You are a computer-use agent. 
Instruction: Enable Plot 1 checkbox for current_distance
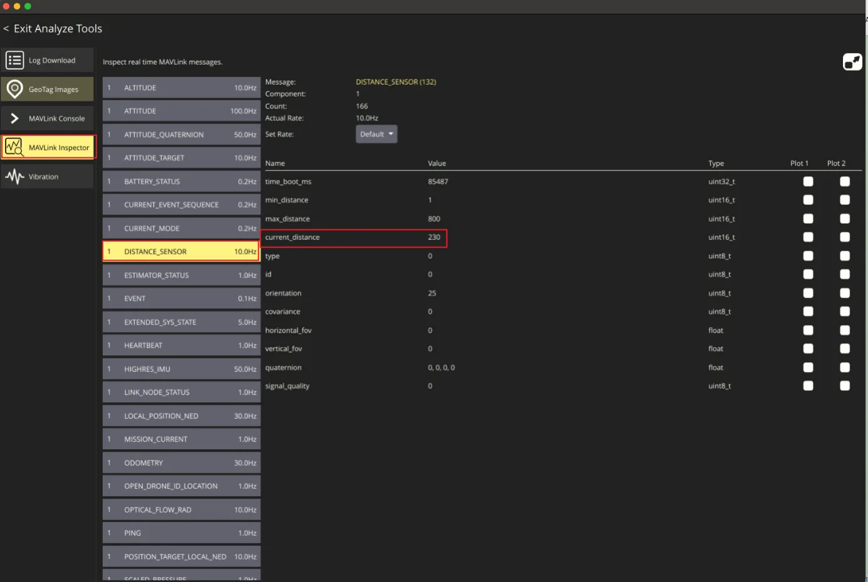tap(809, 237)
